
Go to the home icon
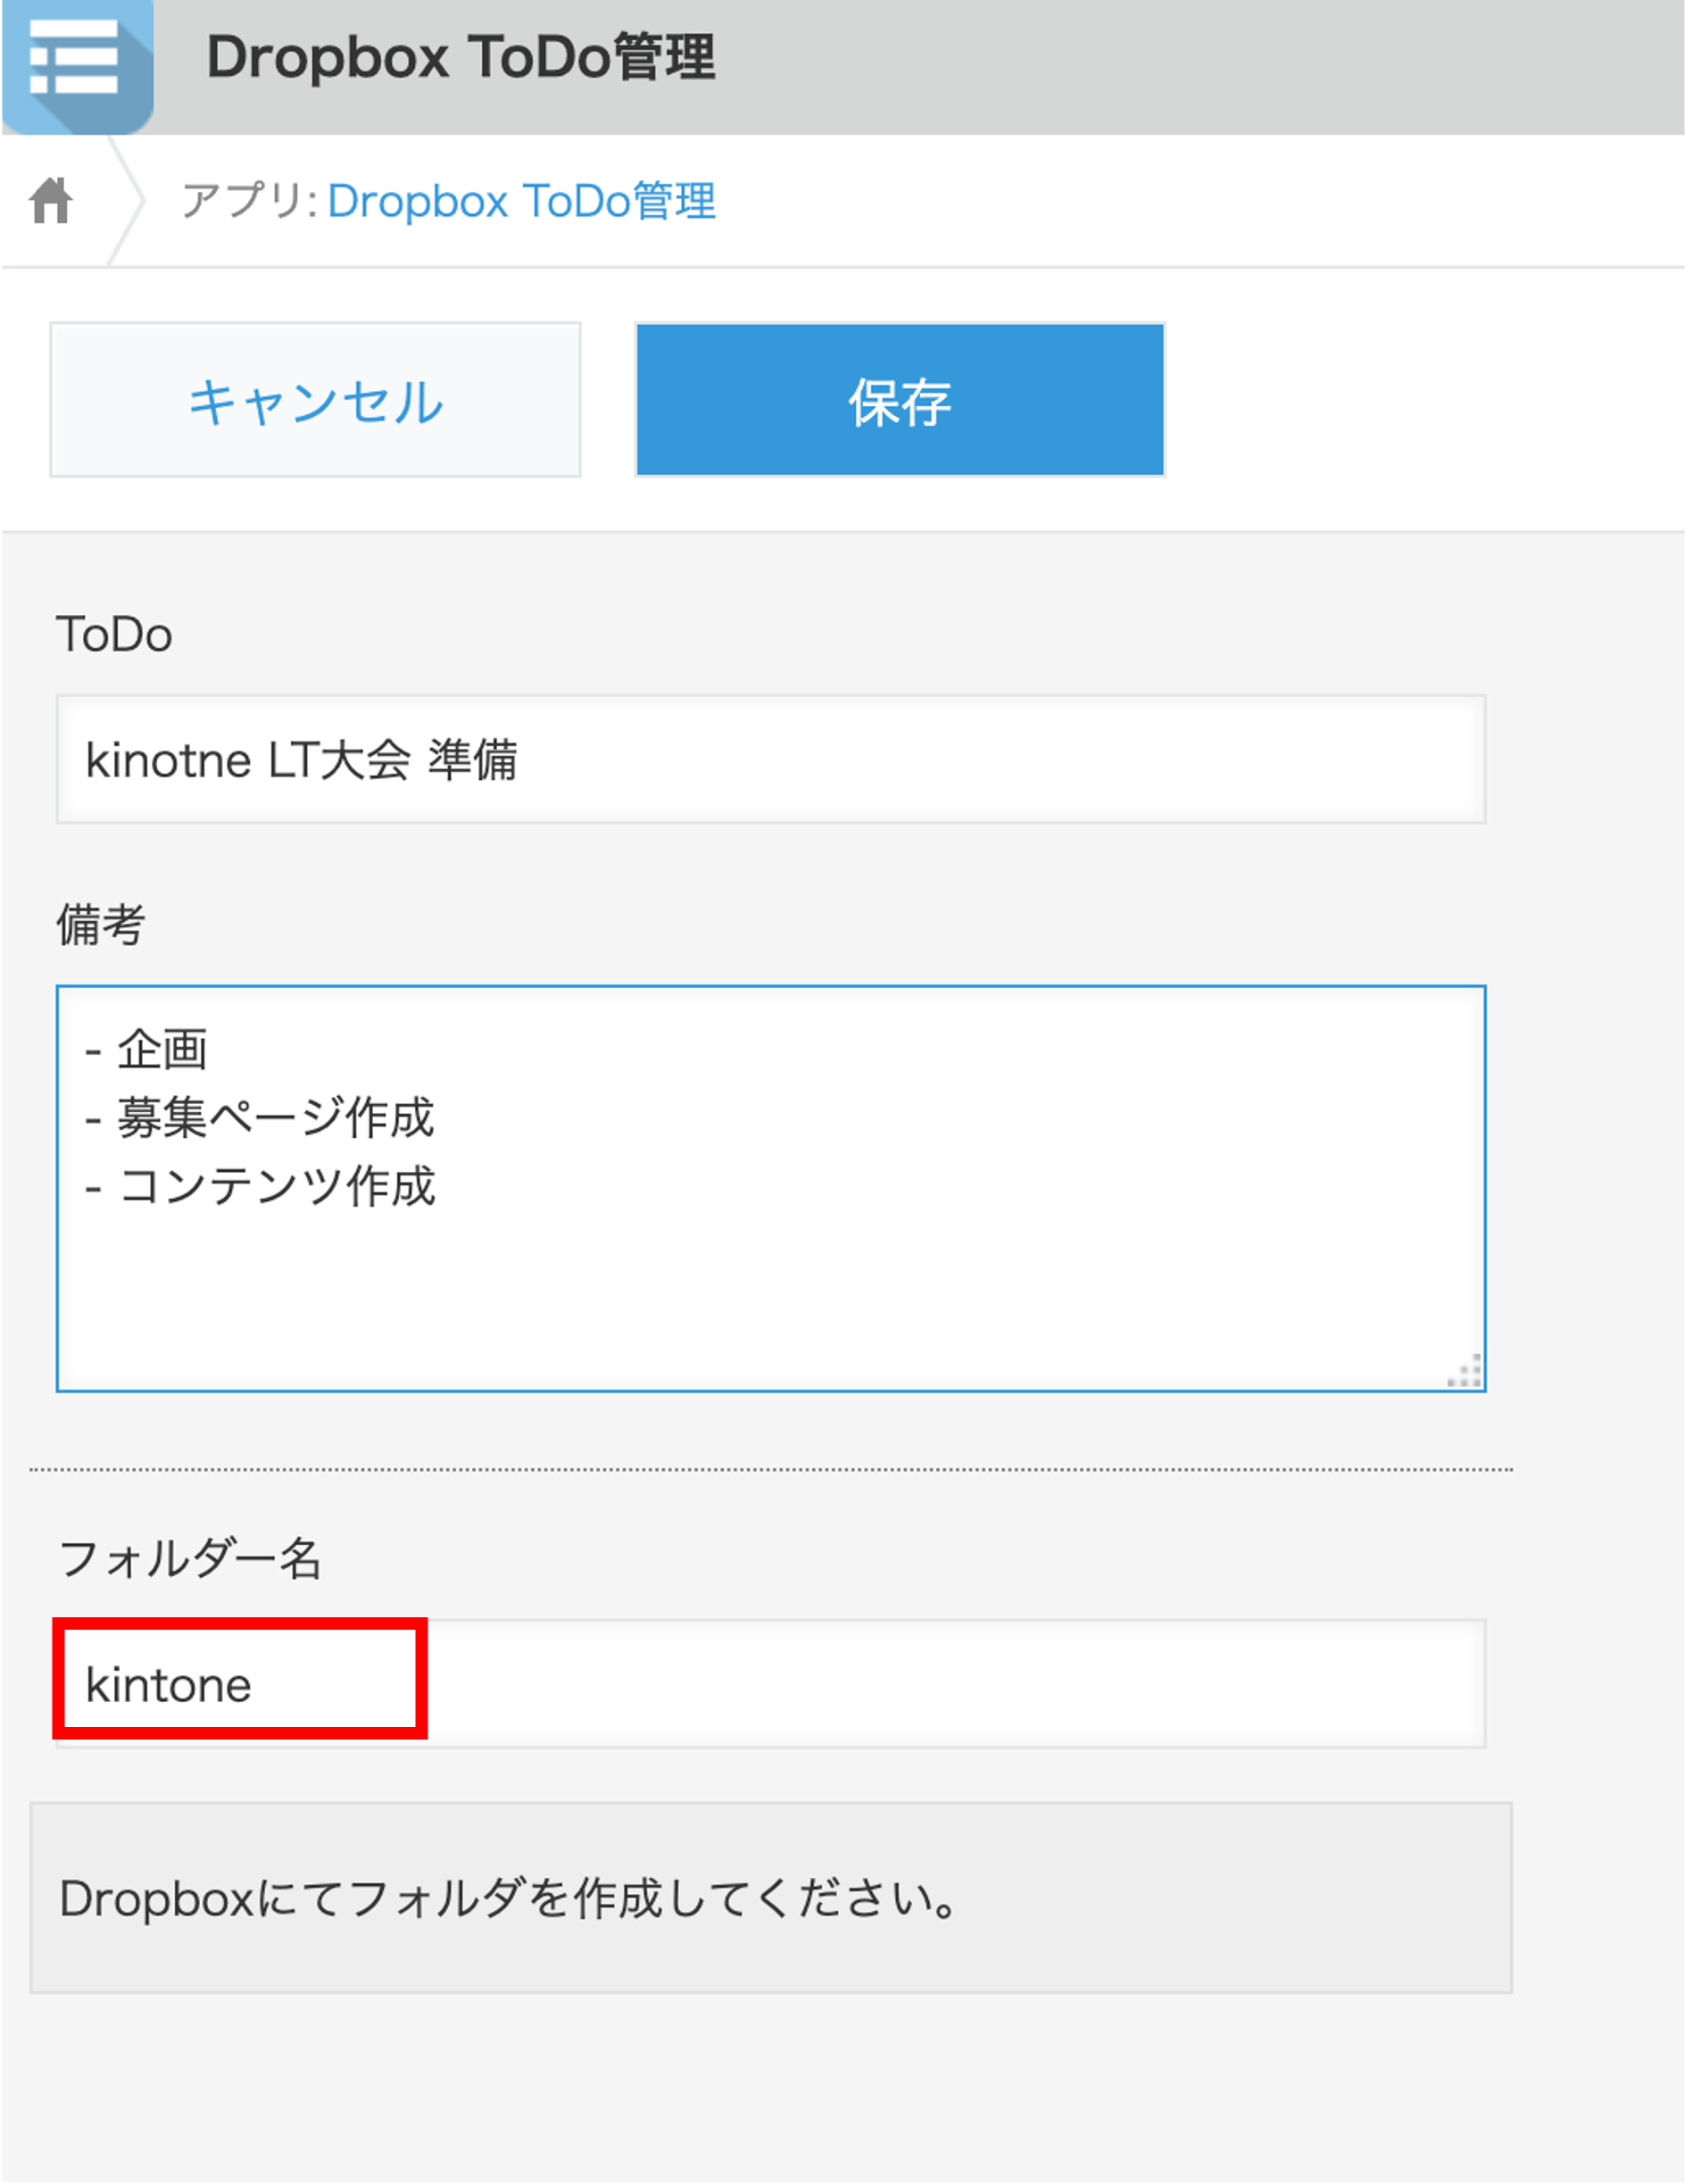pyautogui.click(x=51, y=200)
